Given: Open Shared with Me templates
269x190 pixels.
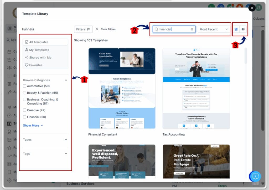Looking at the screenshot, I should (x=38, y=57).
